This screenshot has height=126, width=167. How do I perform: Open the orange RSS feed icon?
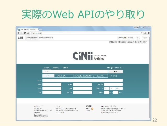pos(92,109)
